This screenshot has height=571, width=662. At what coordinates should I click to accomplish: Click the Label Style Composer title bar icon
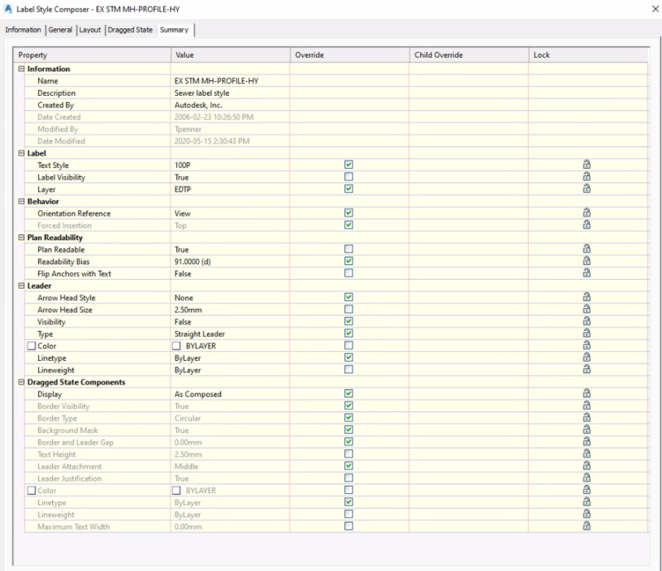pyautogui.click(x=8, y=7)
